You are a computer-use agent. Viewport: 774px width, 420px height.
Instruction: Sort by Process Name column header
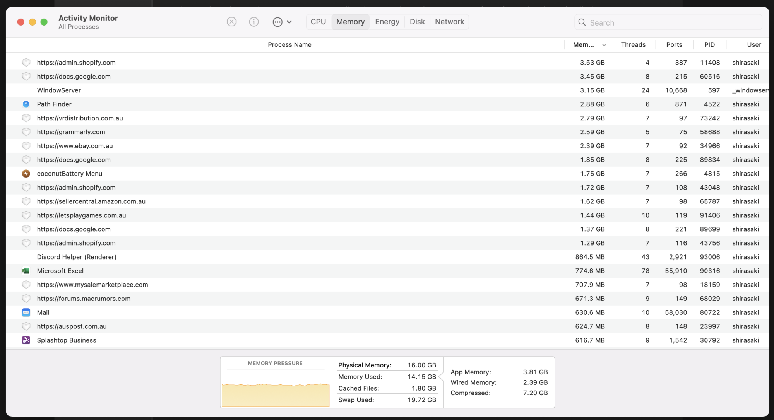pos(289,45)
